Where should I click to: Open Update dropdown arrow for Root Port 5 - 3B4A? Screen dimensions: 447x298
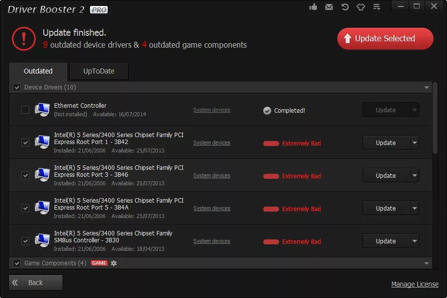coord(415,208)
